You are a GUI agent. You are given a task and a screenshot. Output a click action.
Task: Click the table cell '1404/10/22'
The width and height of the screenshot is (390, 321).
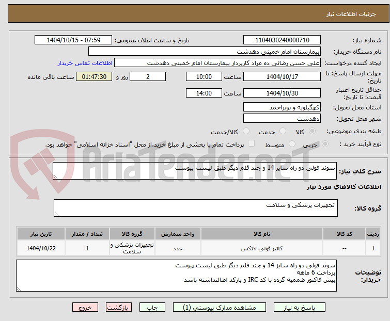(x=41, y=248)
